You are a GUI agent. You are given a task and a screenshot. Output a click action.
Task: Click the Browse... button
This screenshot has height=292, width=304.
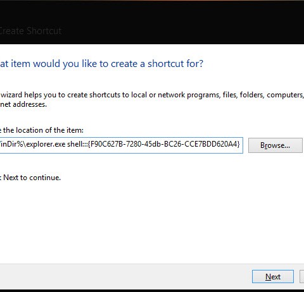pos(275,145)
